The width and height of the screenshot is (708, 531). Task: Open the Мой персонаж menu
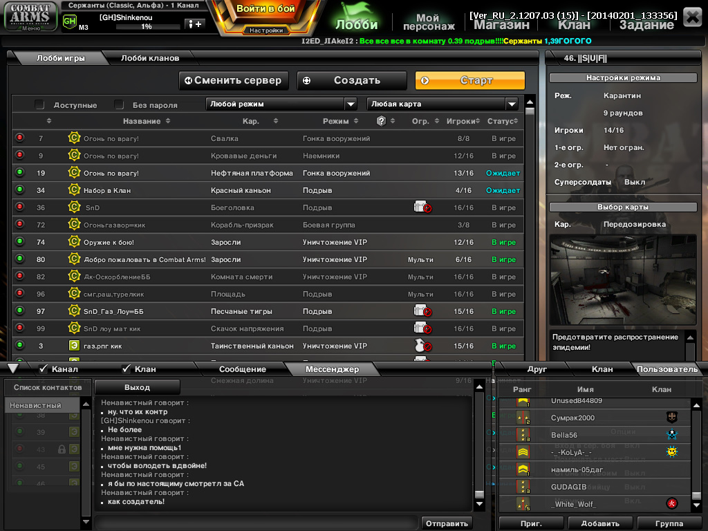tap(429, 21)
